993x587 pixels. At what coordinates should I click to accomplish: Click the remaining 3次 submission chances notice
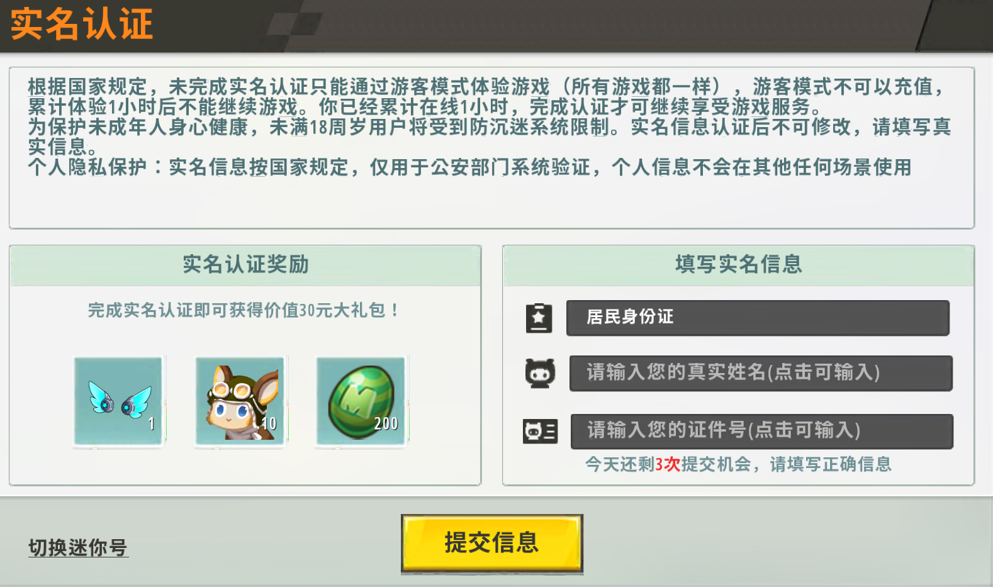coord(738,464)
